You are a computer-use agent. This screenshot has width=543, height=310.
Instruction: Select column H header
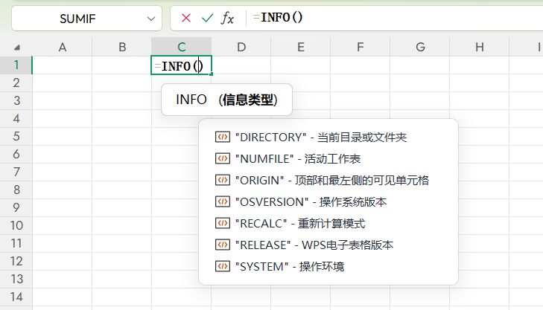479,47
